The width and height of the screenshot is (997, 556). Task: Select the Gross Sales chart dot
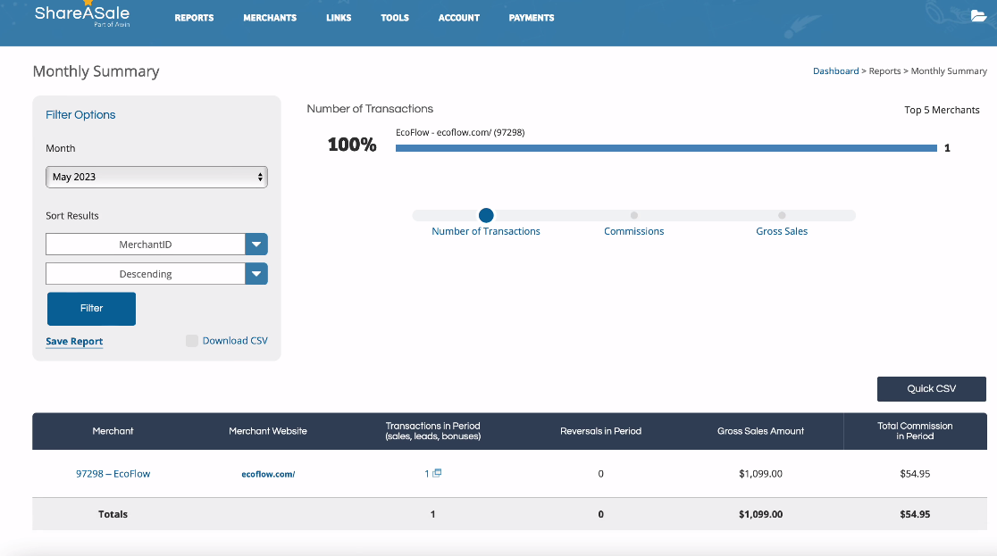[x=782, y=215]
